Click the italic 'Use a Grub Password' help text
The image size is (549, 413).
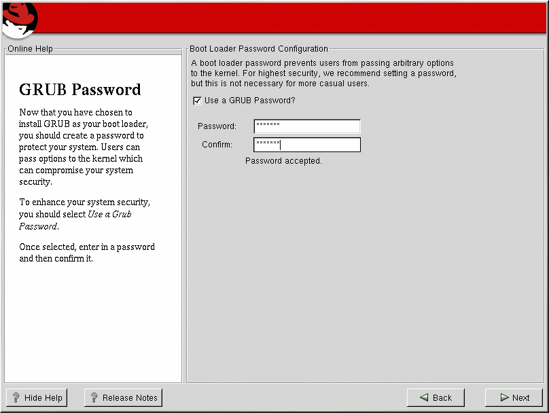click(75, 220)
